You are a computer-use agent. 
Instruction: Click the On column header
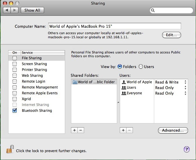15,53
